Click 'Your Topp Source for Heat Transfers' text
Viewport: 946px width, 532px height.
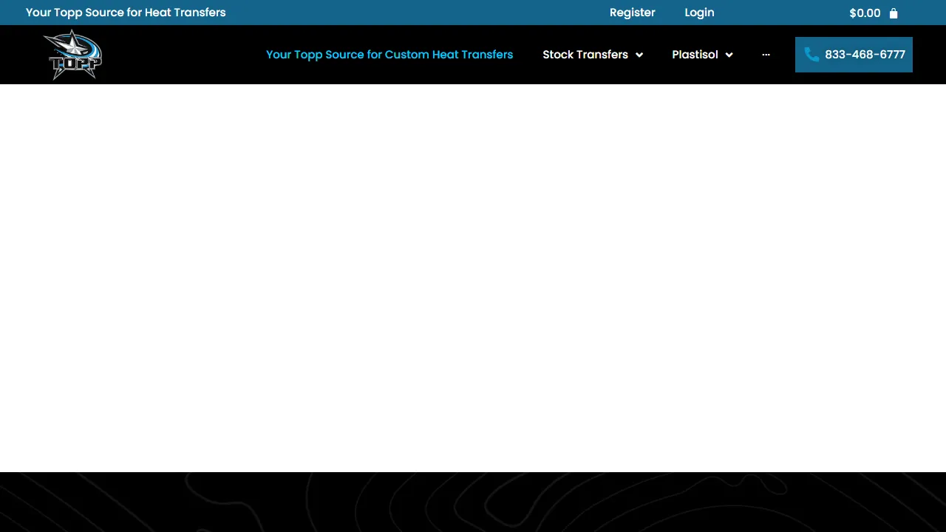pyautogui.click(x=126, y=13)
